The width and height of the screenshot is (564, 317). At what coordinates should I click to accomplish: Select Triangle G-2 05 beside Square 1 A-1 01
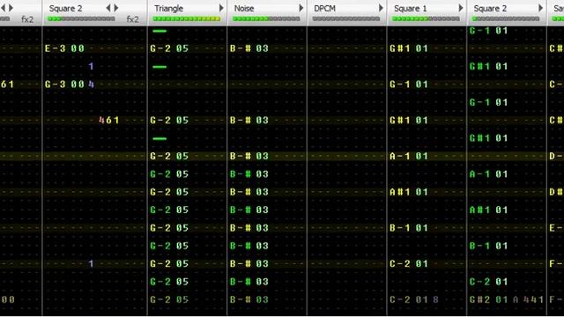tap(169, 156)
